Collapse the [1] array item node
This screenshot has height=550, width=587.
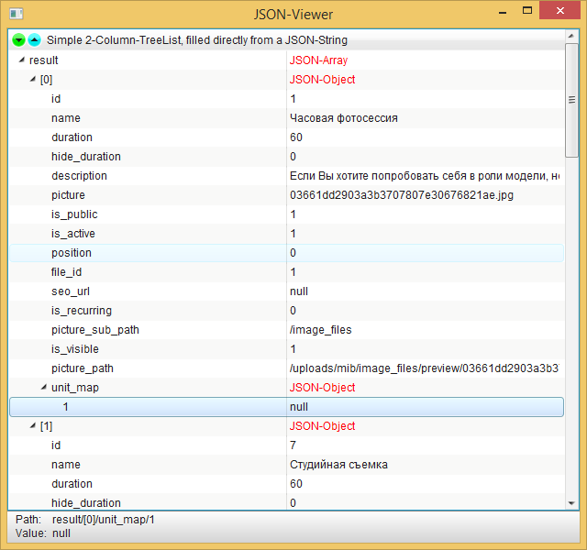pyautogui.click(x=33, y=425)
